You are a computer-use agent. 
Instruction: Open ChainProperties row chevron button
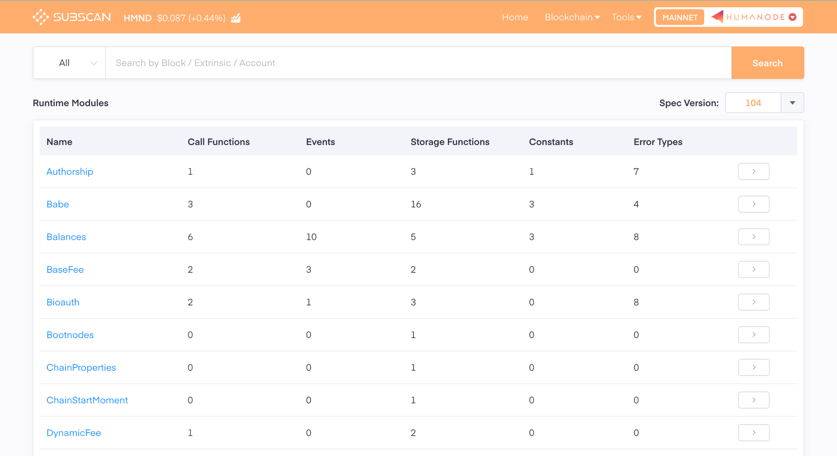[x=754, y=367]
